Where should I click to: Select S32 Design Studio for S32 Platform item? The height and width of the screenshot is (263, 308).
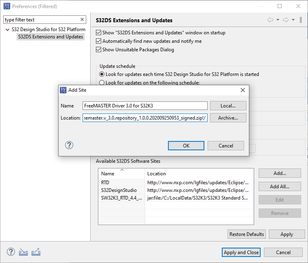(48, 29)
